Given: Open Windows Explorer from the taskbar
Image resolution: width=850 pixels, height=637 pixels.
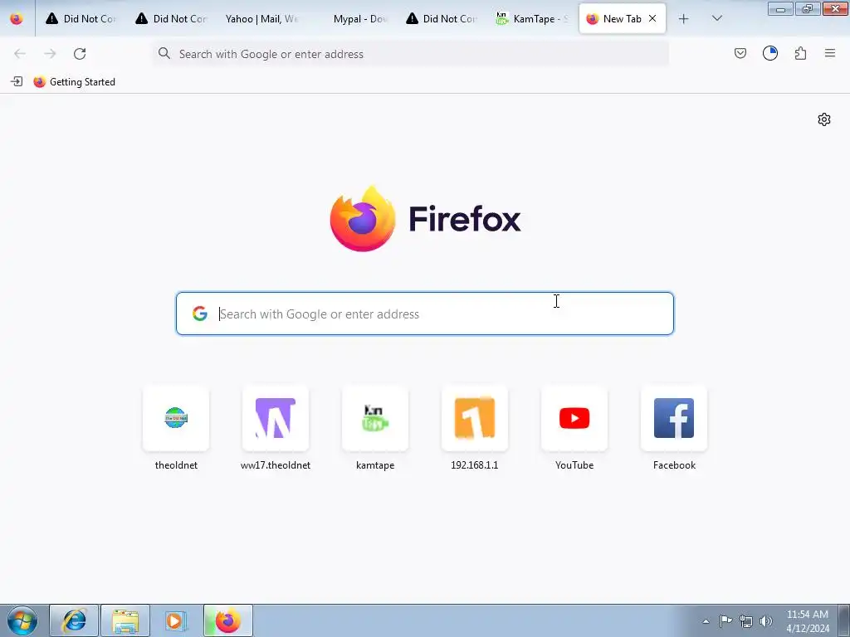Looking at the screenshot, I should 125,620.
